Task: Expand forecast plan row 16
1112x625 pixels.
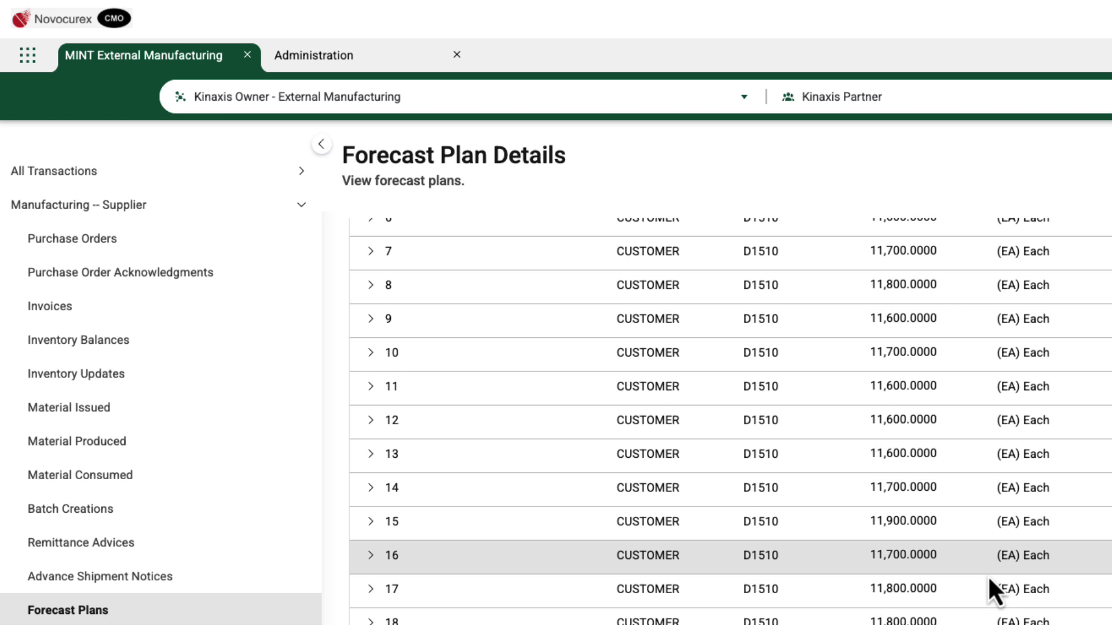Action: point(370,555)
